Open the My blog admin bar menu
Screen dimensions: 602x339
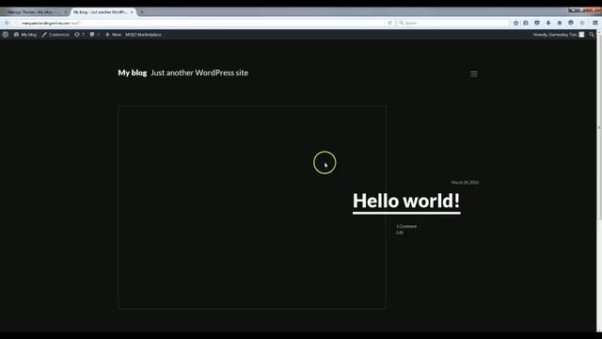point(25,35)
